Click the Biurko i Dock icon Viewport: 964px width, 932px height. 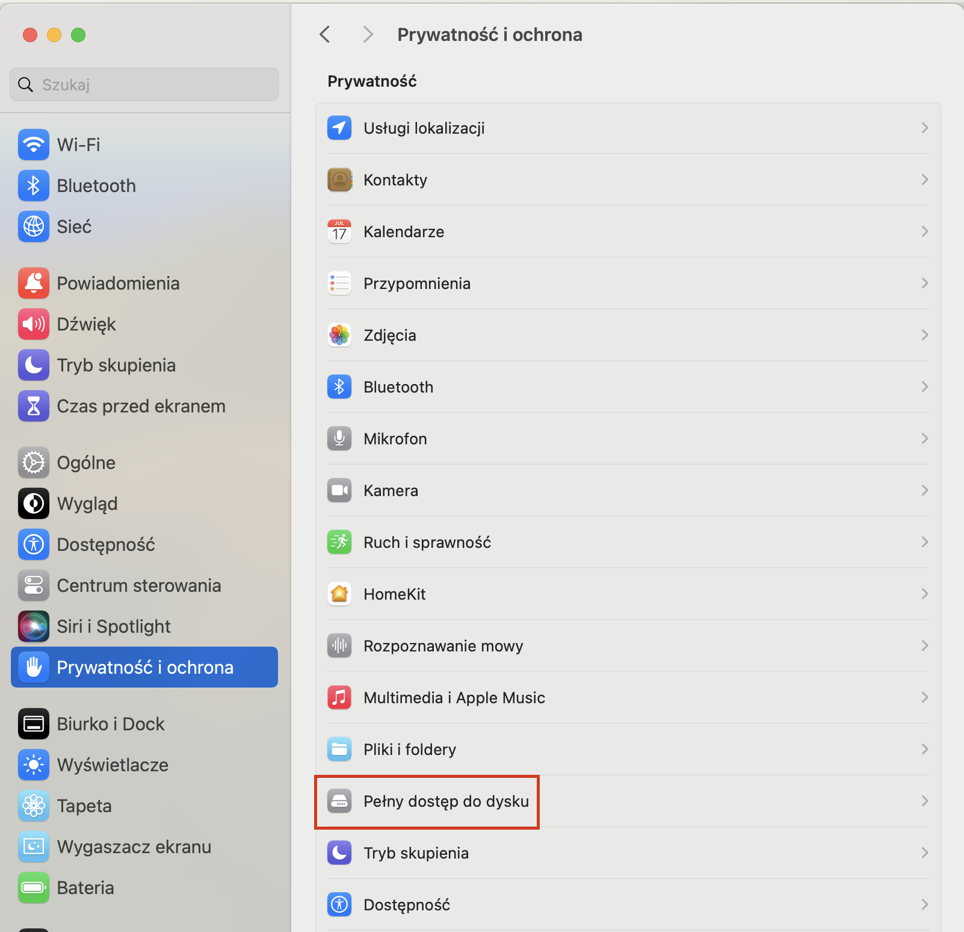click(x=34, y=724)
